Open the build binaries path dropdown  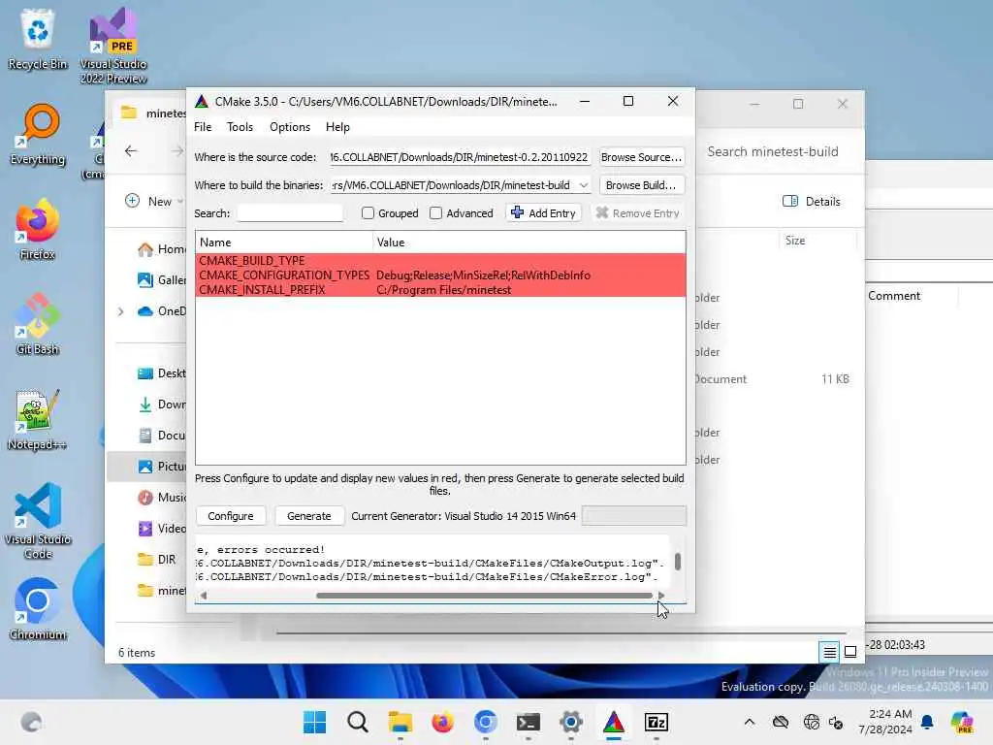pos(583,185)
